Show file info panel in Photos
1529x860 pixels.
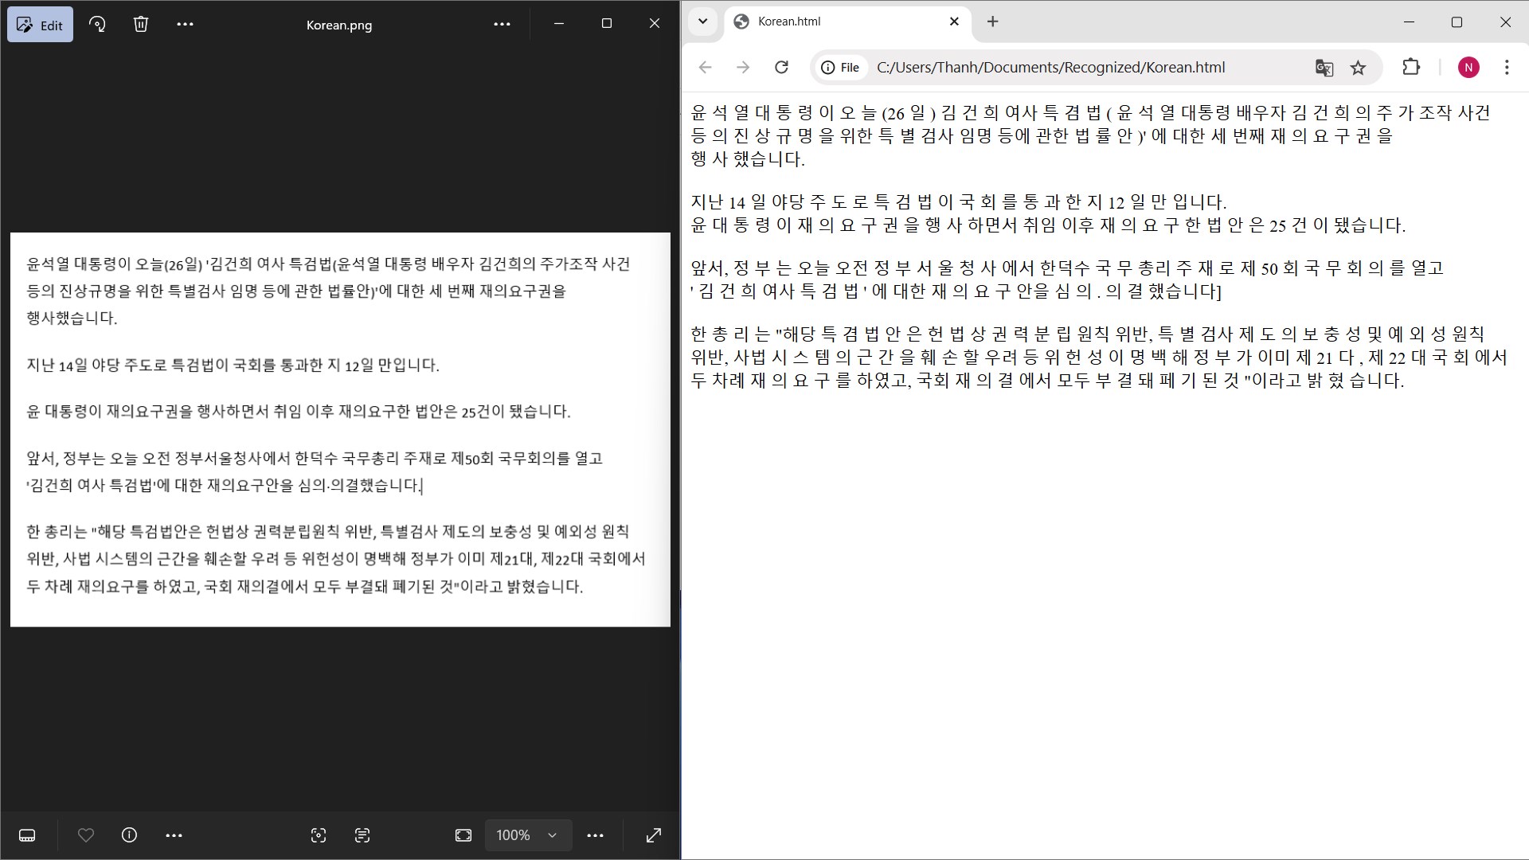pos(129,835)
